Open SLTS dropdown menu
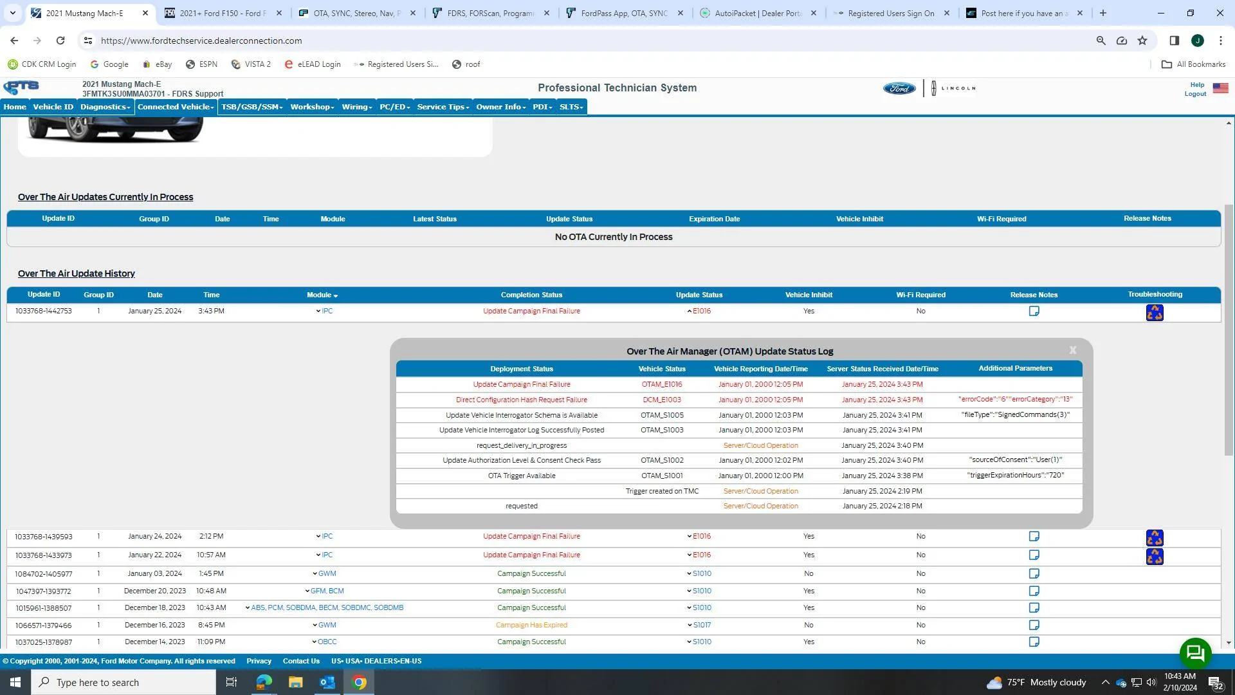Viewport: 1235px width, 695px height. click(571, 107)
